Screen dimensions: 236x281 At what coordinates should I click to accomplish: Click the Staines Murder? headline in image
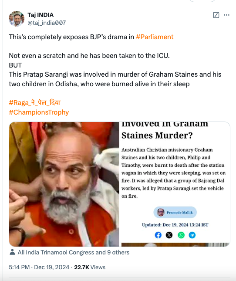[x=157, y=135]
